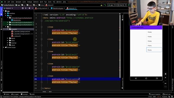
Task: Select MainActivity in project tree
Action: (x=17, y=20)
